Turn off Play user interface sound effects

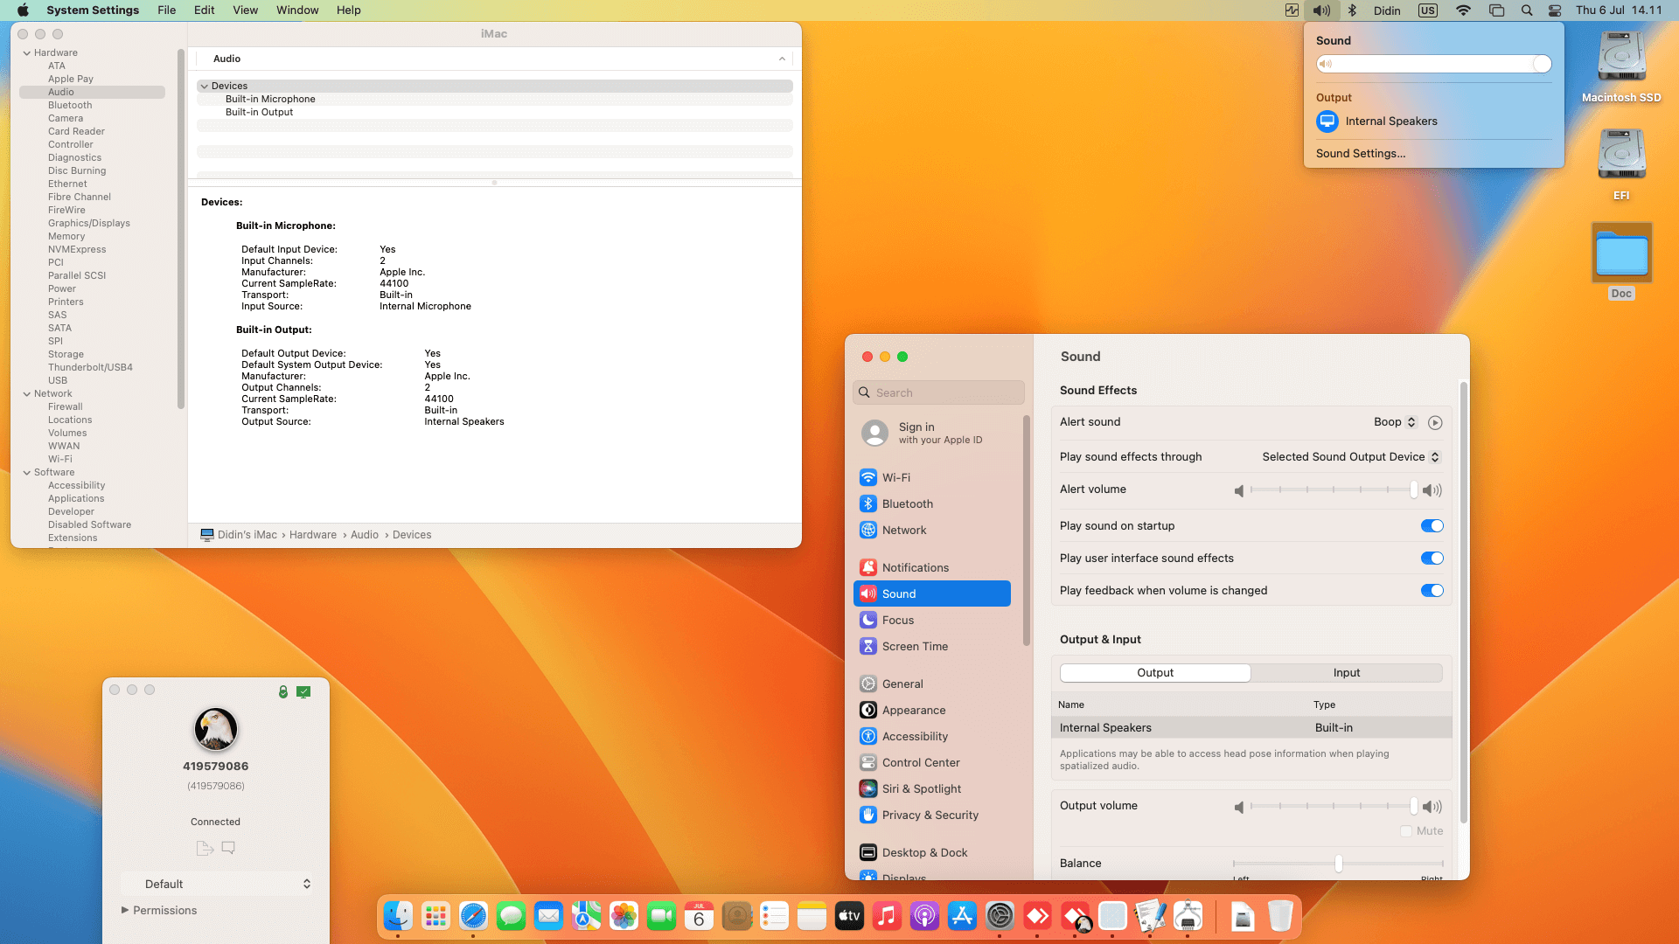pos(1432,558)
